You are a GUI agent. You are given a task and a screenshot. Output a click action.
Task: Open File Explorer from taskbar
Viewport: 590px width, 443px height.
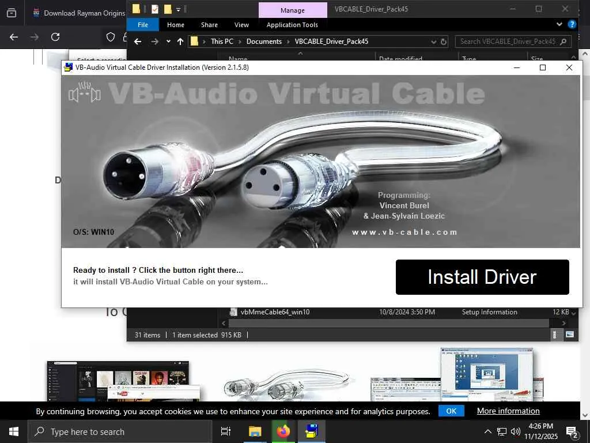coord(255,431)
